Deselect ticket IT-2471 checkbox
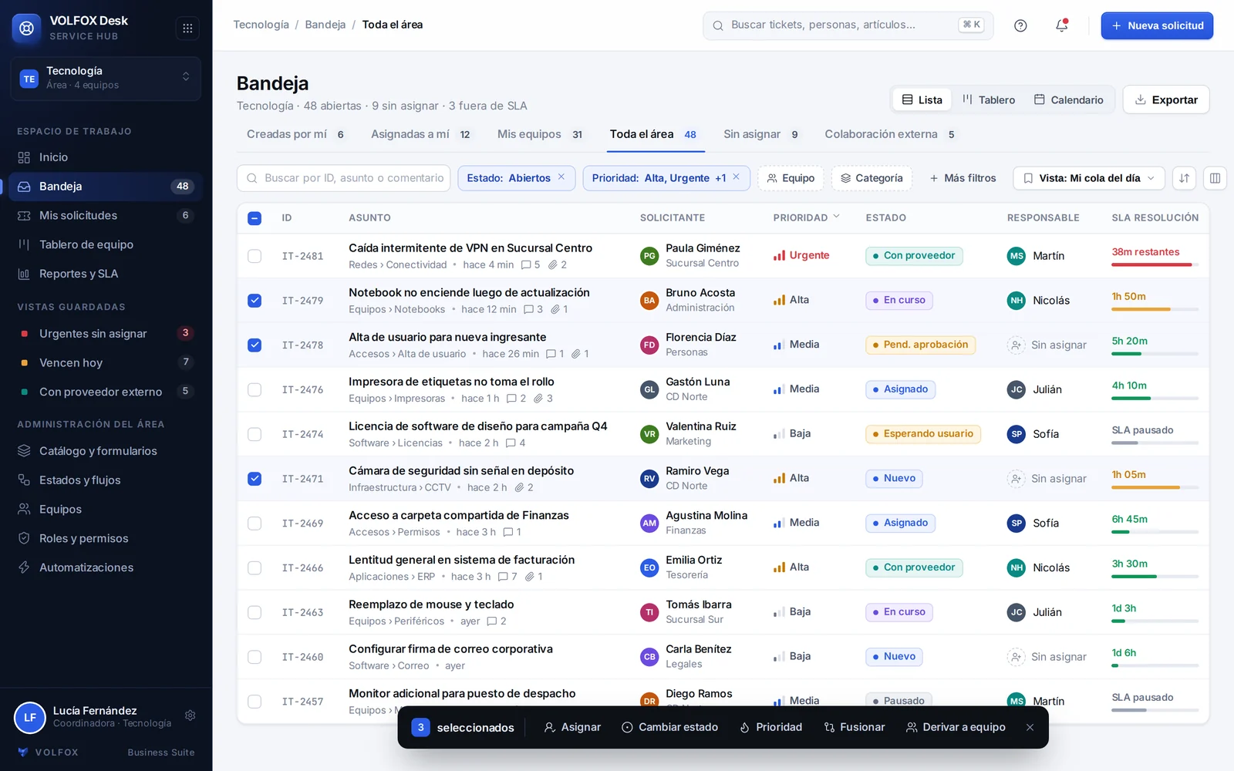This screenshot has height=771, width=1234. pos(255,479)
